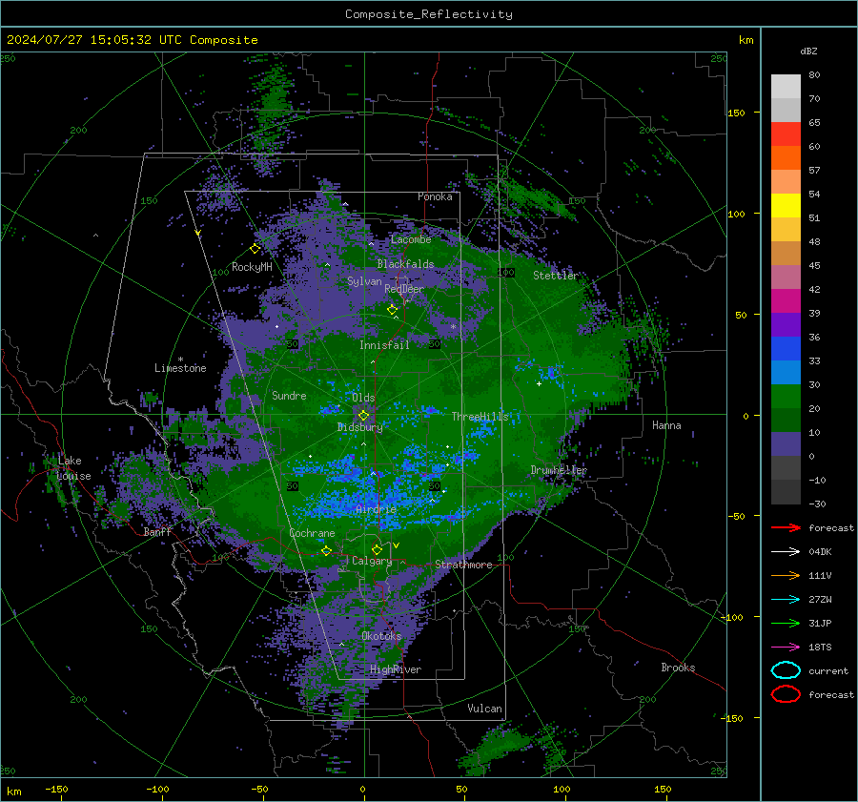
Task: Click the dark orange swatch below 60 dBZ
Action: click(786, 157)
